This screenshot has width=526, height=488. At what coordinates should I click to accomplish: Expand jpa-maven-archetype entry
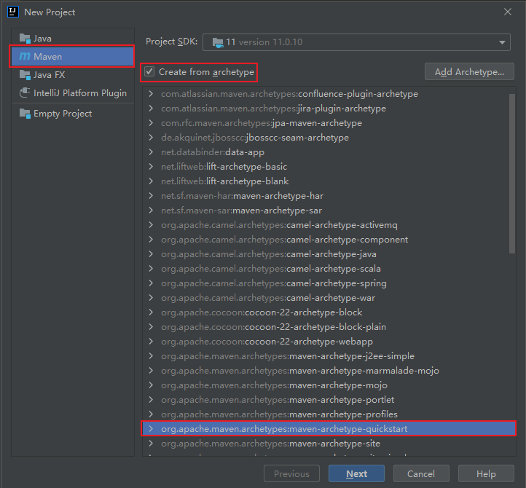pyautogui.click(x=151, y=123)
